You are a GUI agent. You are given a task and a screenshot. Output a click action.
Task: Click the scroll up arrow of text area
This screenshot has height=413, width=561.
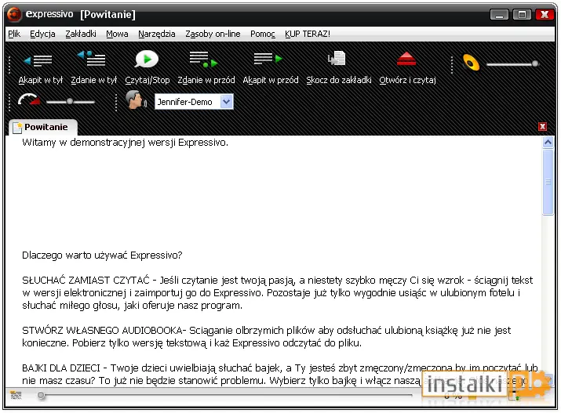pos(548,143)
